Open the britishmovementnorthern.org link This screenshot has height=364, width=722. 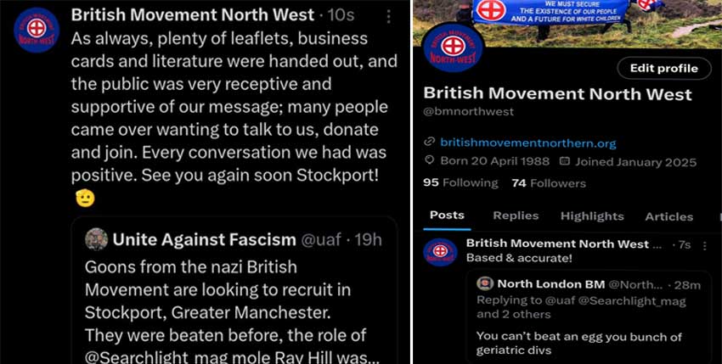tap(527, 143)
